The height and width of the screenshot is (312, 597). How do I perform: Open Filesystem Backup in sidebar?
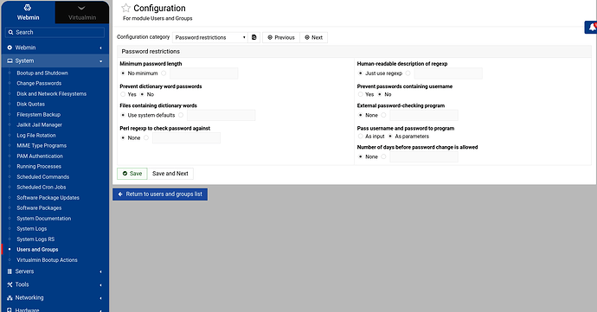38,115
